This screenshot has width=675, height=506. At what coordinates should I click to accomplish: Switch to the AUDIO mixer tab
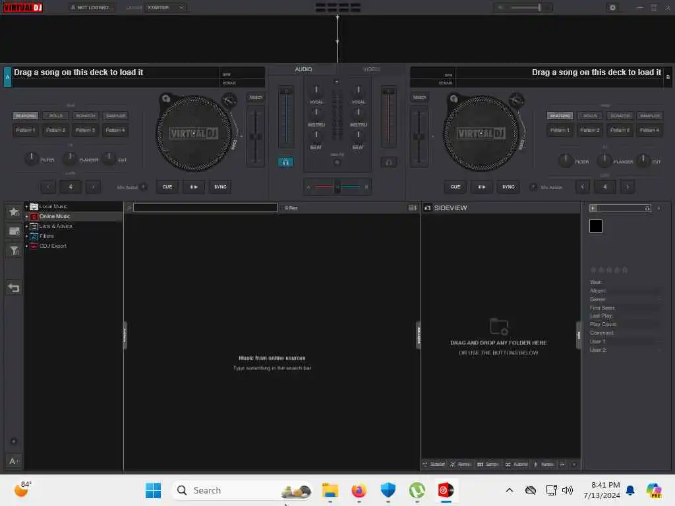click(x=303, y=69)
